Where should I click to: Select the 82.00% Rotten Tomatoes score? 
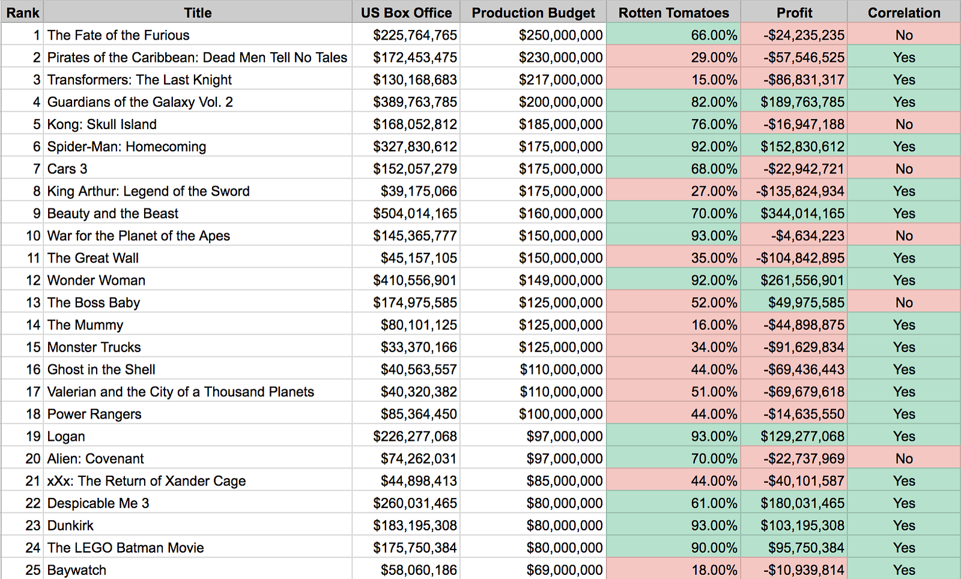tap(673, 102)
